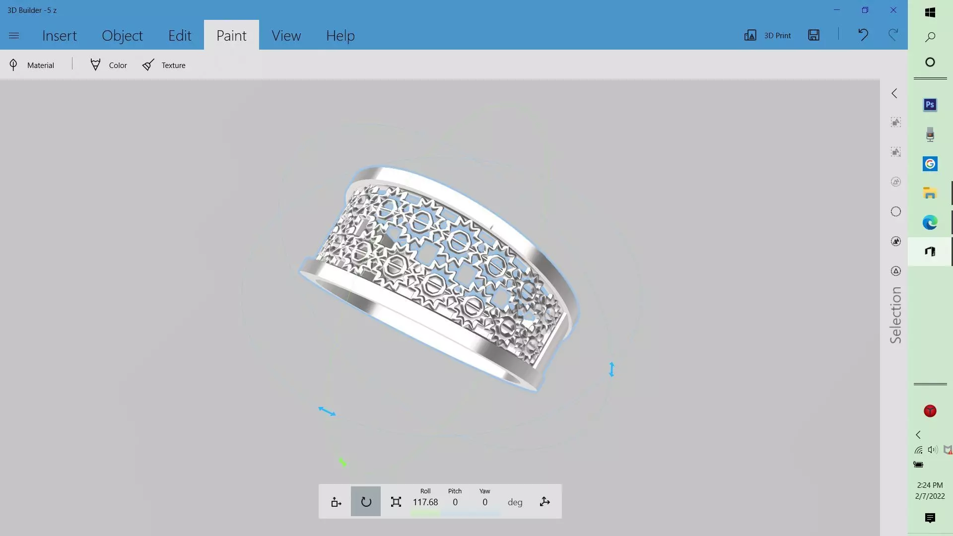Click the Roll value field
Image resolution: width=953 pixels, height=536 pixels.
point(425,502)
